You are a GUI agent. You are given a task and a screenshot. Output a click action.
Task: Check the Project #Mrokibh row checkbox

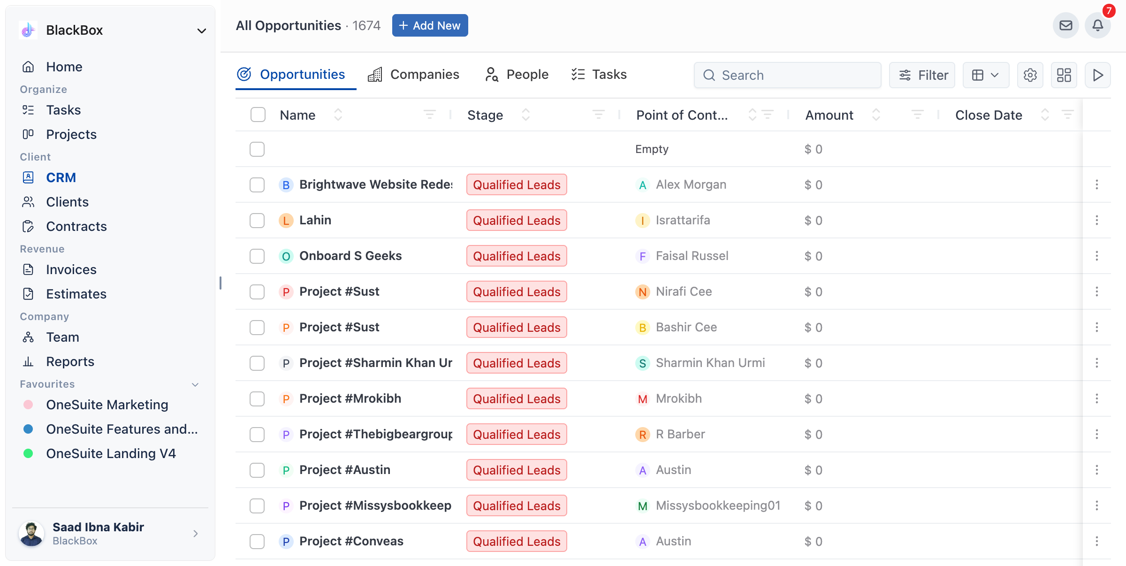click(x=257, y=398)
